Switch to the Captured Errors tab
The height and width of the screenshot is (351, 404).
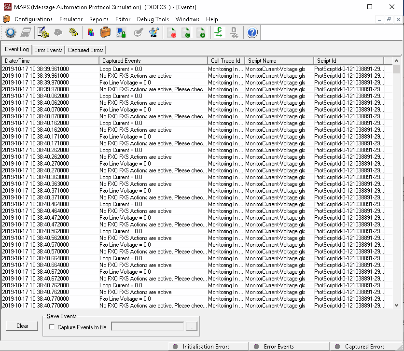pos(85,50)
